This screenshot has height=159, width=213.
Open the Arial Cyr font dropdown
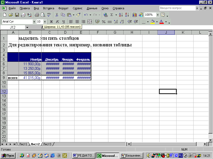click(34, 22)
